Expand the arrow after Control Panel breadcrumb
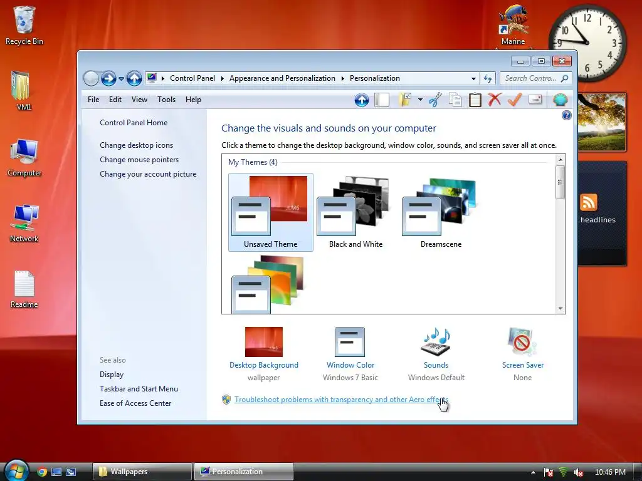 tap(223, 78)
